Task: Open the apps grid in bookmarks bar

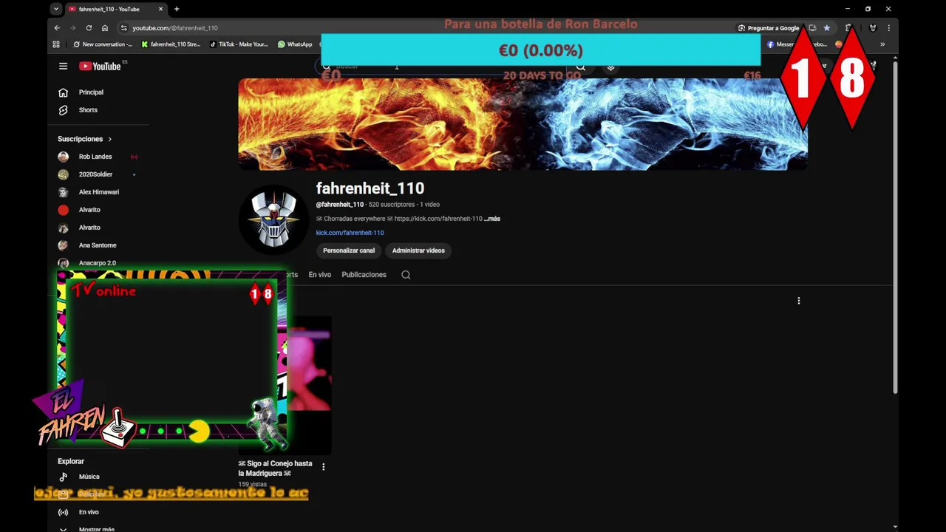Action: click(x=56, y=44)
